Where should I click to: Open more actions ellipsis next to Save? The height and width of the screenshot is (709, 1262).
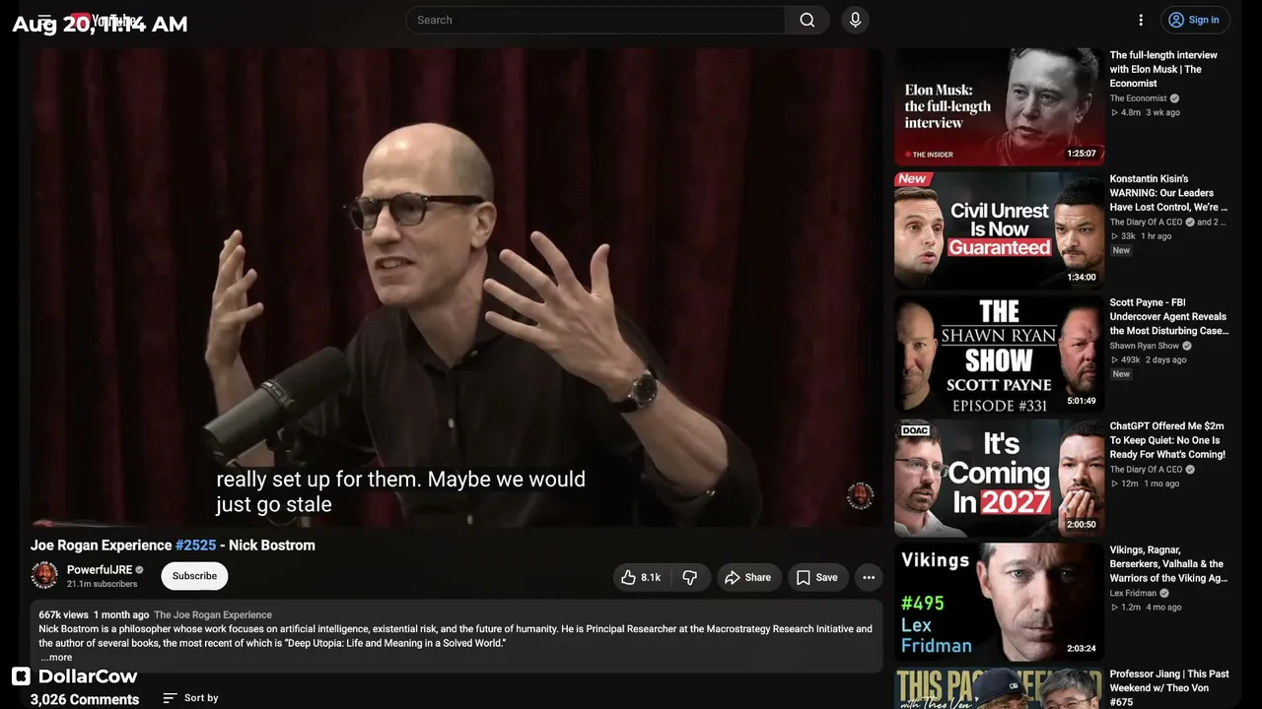[869, 578]
